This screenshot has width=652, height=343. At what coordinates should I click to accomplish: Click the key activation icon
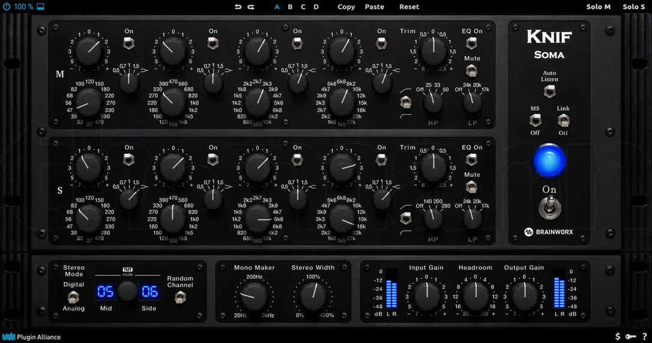pyautogui.click(x=631, y=336)
